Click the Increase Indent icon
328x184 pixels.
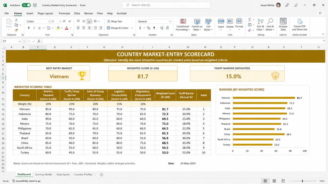coord(101,28)
